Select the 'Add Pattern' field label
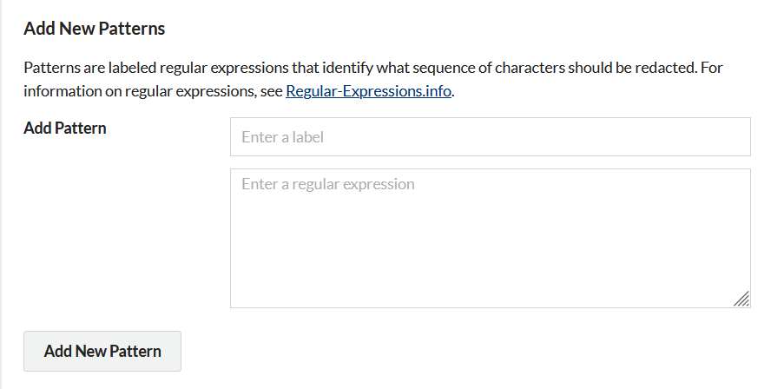Viewport: 784px width, 389px height. (x=65, y=128)
